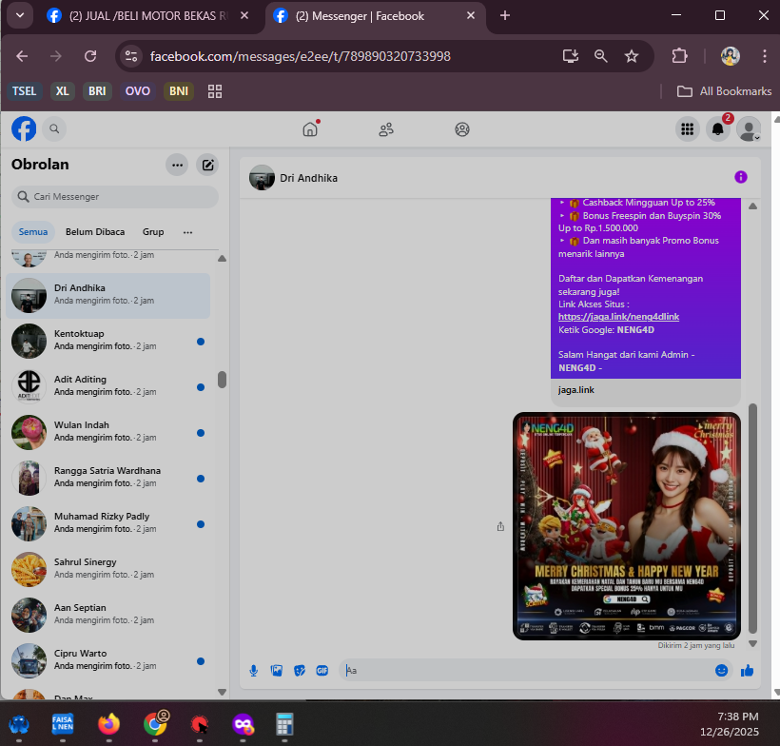Image resolution: width=780 pixels, height=746 pixels.
Task: Open the TSEL bookmark
Action: [x=24, y=91]
